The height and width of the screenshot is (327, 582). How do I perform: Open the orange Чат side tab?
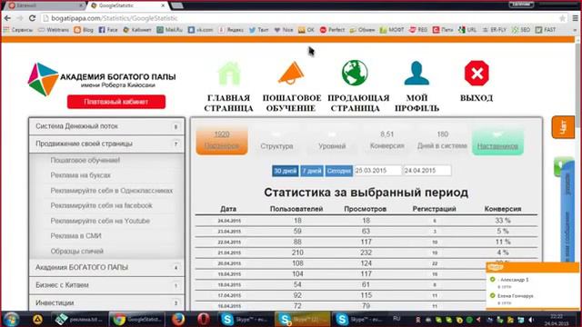pyautogui.click(x=563, y=127)
